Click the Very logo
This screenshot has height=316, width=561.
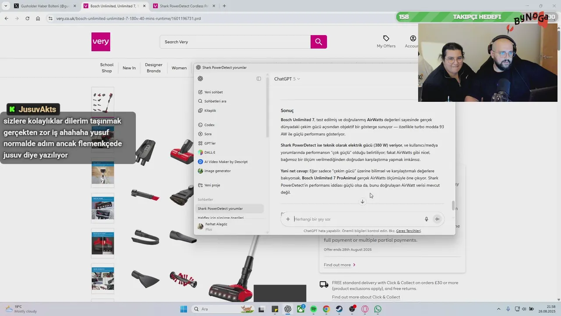(101, 42)
